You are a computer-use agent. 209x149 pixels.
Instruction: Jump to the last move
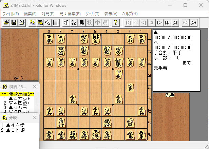click(x=175, y=22)
